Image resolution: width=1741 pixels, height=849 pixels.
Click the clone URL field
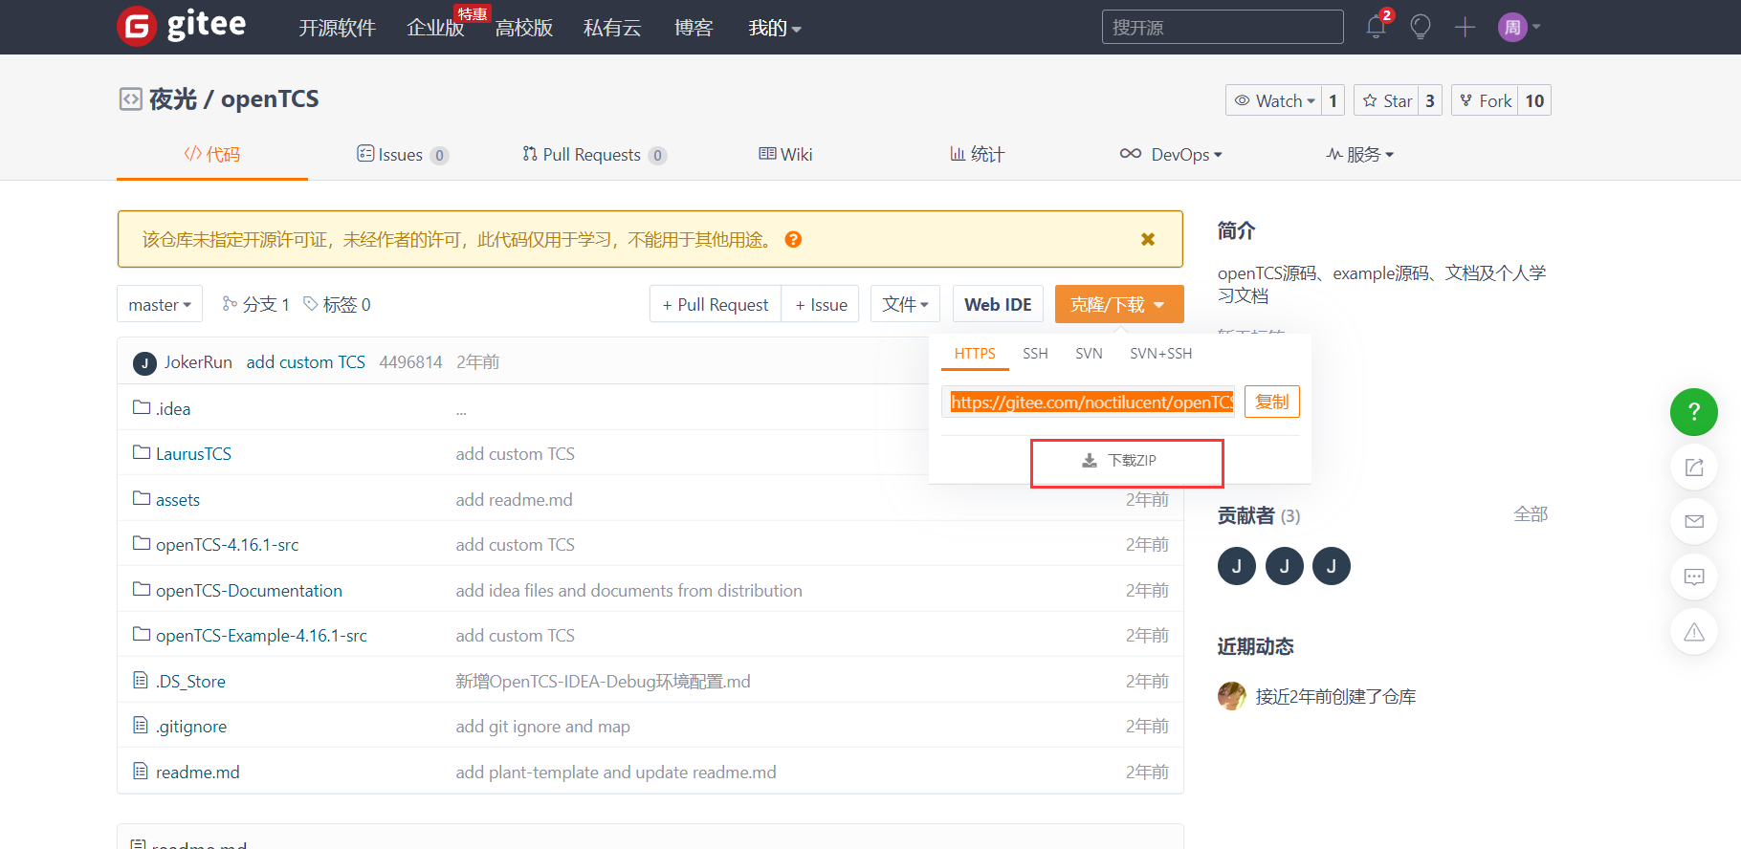point(1088,402)
